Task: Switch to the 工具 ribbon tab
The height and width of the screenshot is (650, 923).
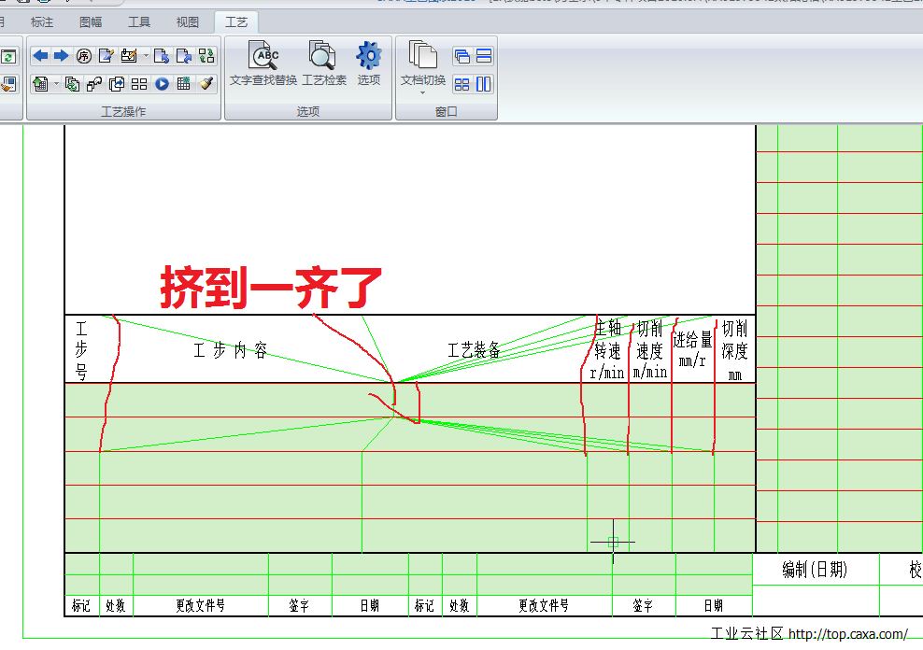Action: coord(139,22)
